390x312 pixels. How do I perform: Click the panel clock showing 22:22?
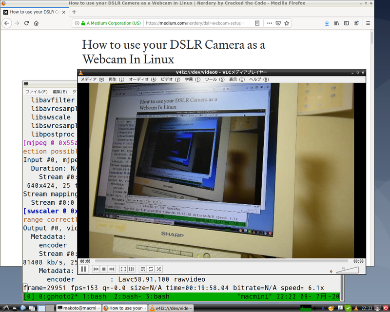[x=367, y=308]
